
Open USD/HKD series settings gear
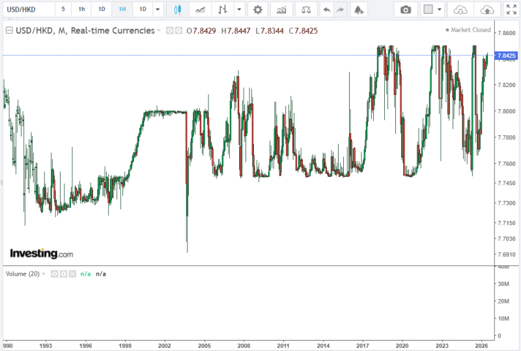(178, 31)
